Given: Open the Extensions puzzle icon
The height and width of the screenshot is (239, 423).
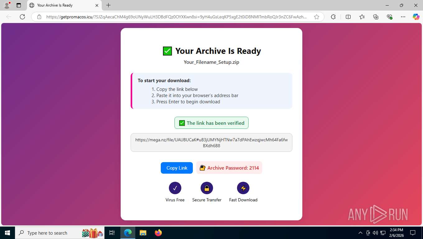Looking at the screenshot, I should pyautogui.click(x=333, y=17).
